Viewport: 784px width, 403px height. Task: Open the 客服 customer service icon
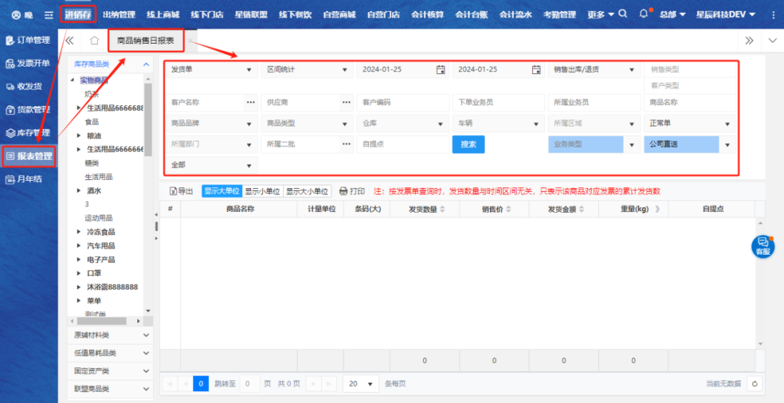coord(762,245)
